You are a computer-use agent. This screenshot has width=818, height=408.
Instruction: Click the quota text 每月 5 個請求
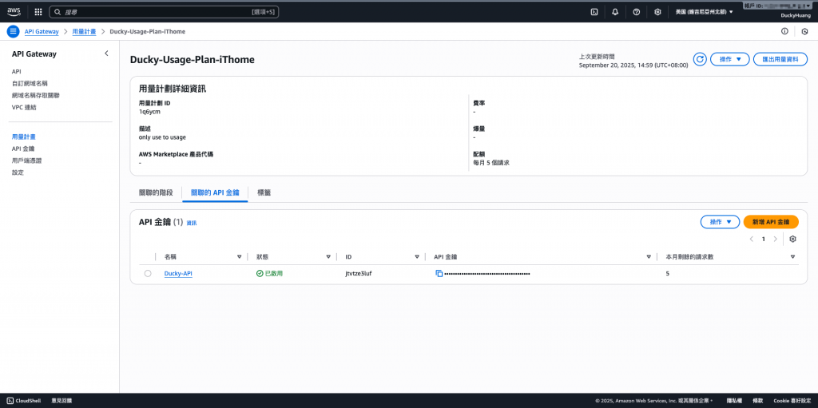(491, 163)
